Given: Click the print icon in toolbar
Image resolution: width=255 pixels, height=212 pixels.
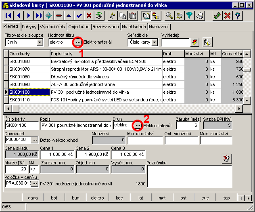Looking at the screenshot, I should pyautogui.click(x=199, y=16).
